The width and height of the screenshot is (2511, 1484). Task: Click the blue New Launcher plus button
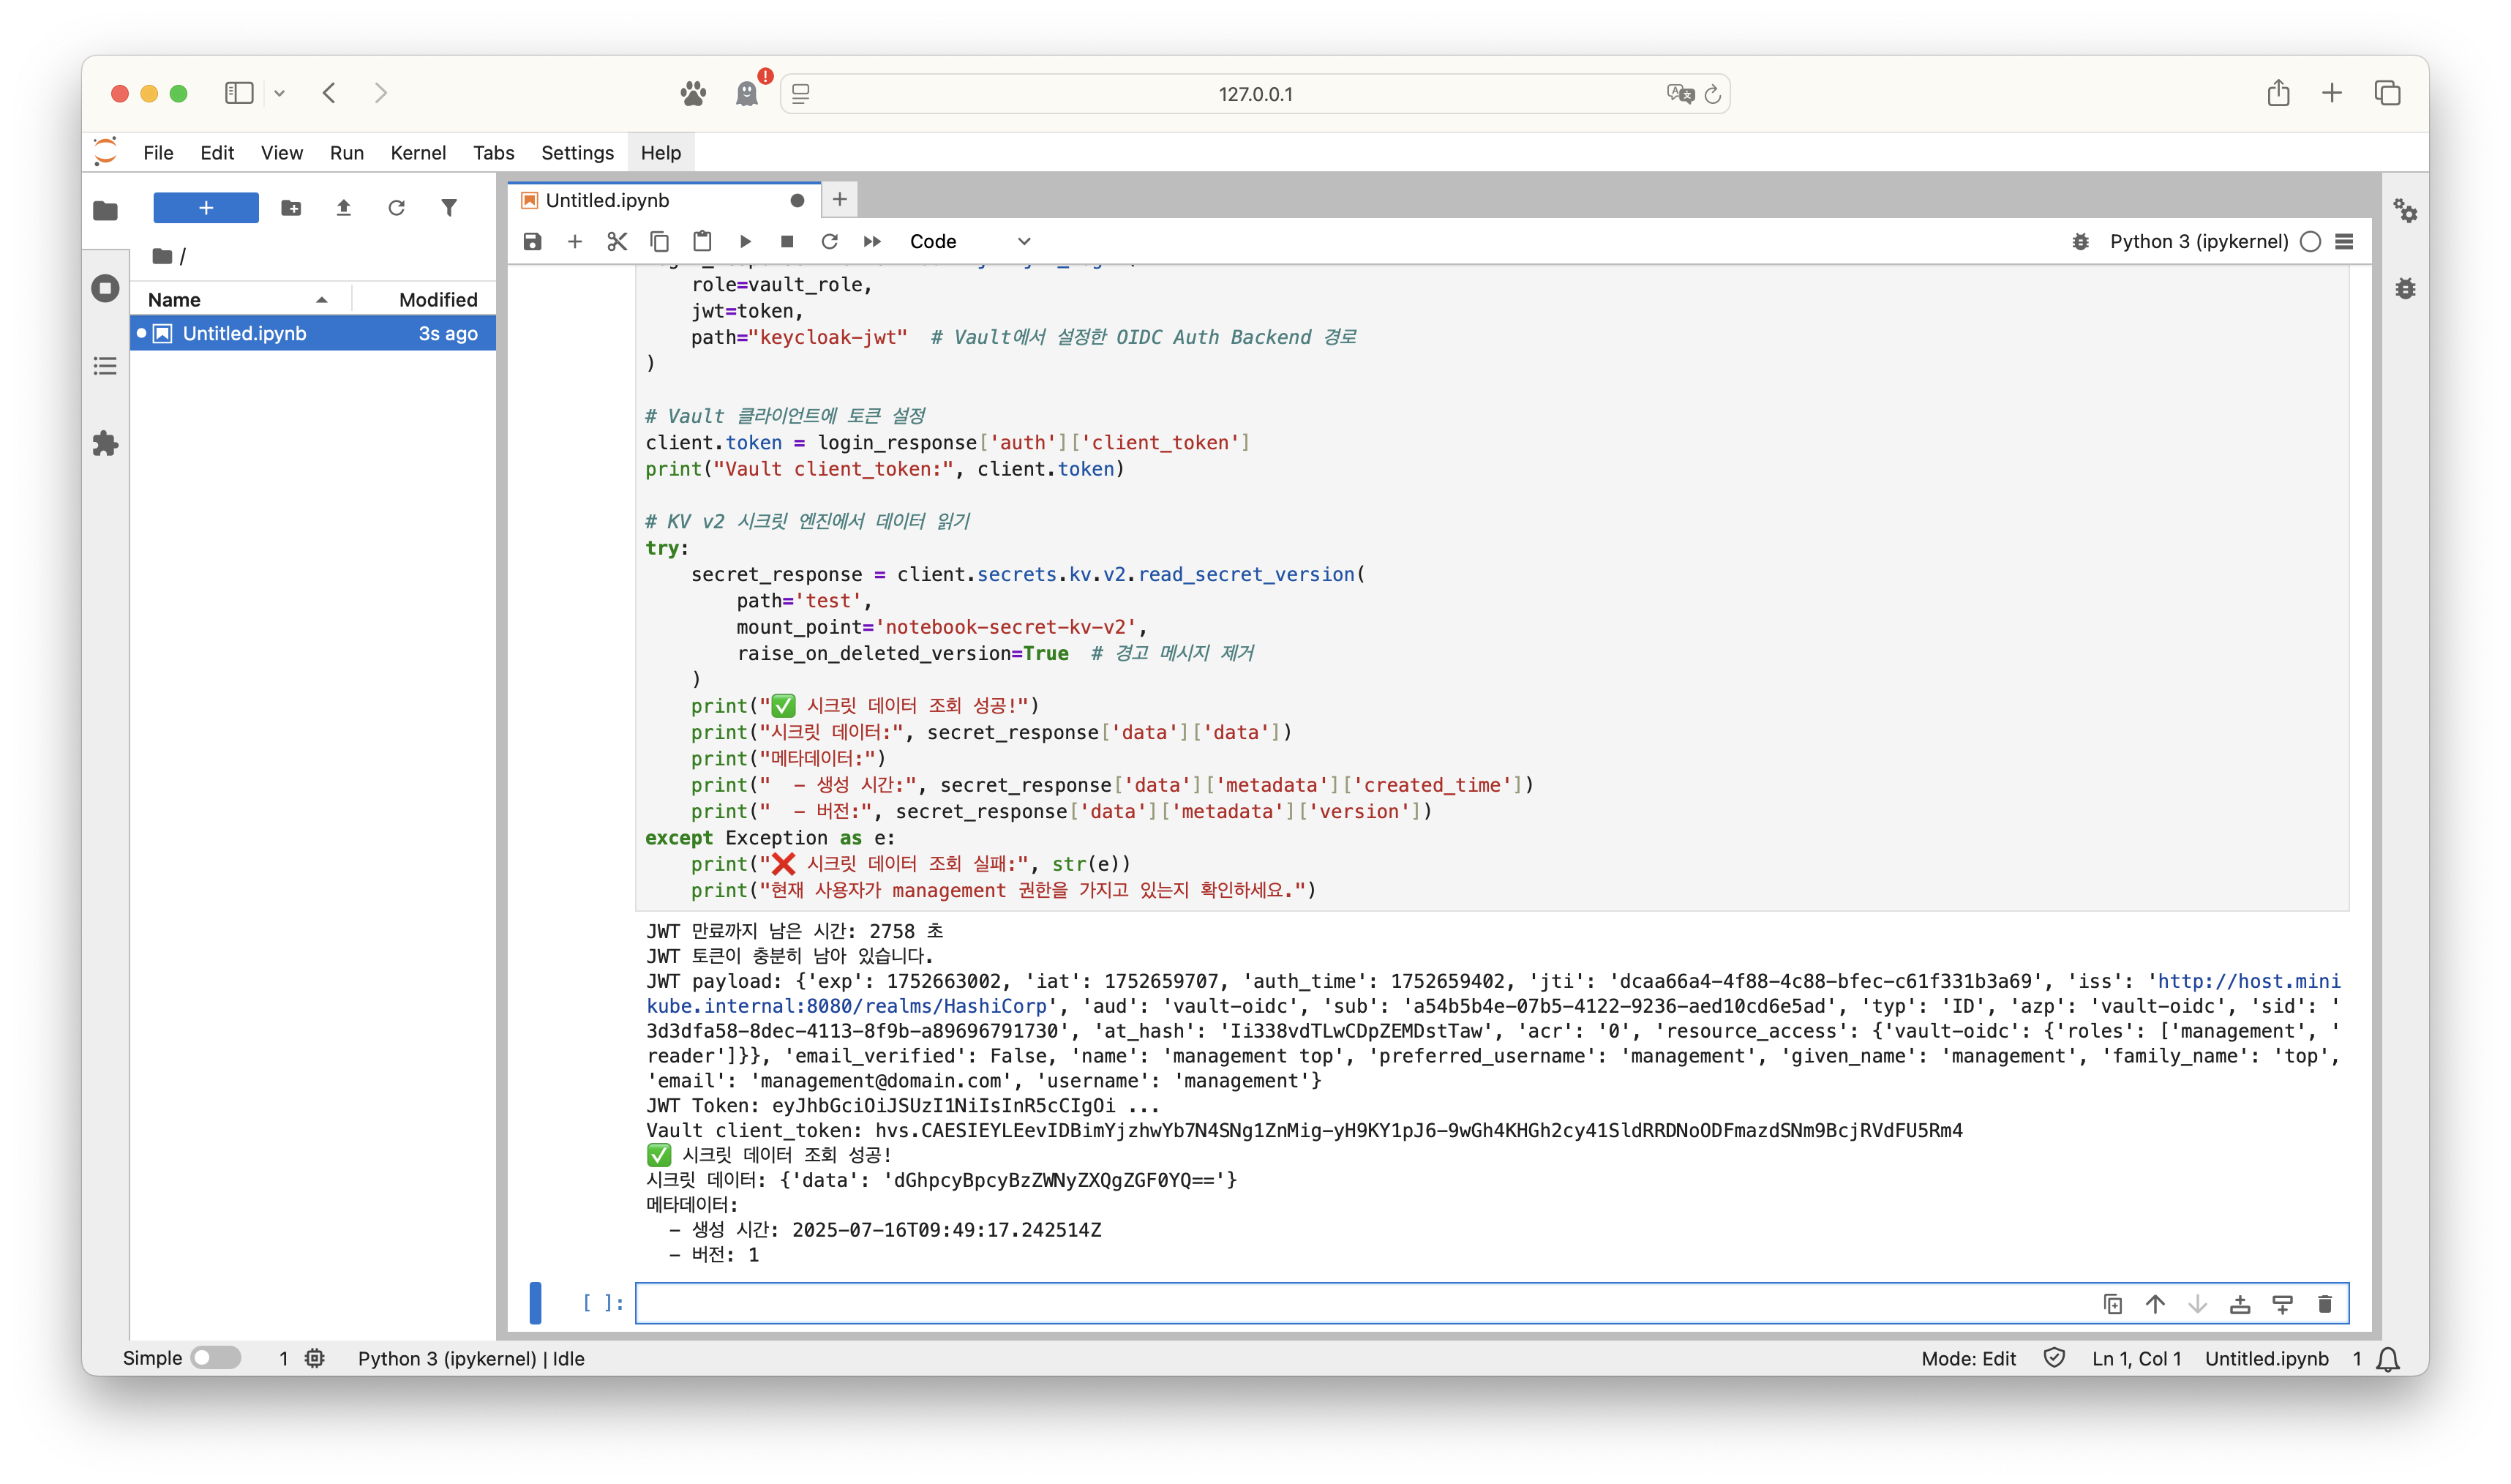click(x=206, y=208)
